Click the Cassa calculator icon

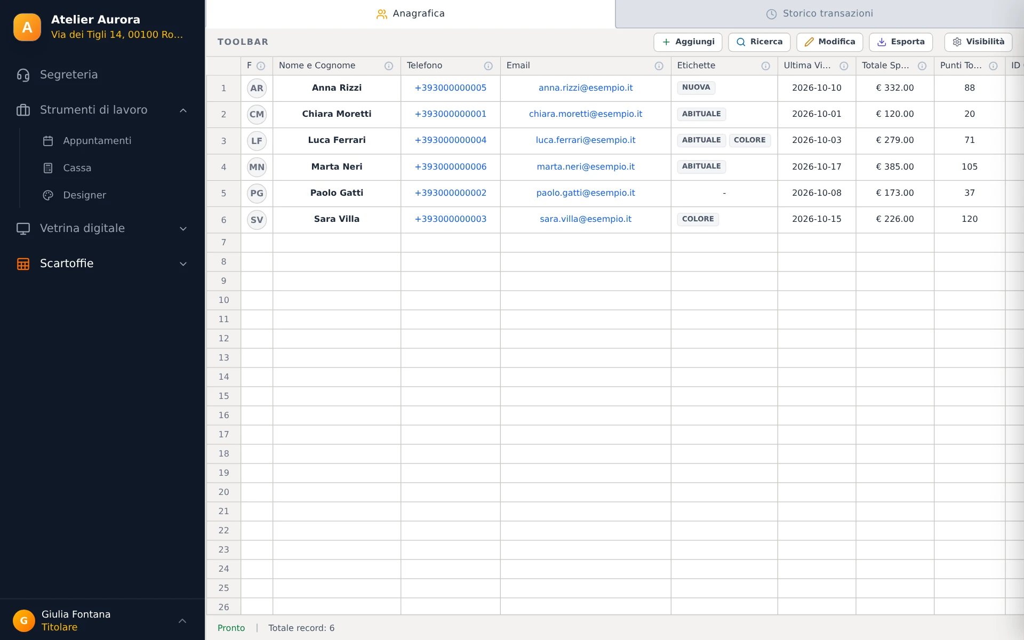click(x=48, y=168)
